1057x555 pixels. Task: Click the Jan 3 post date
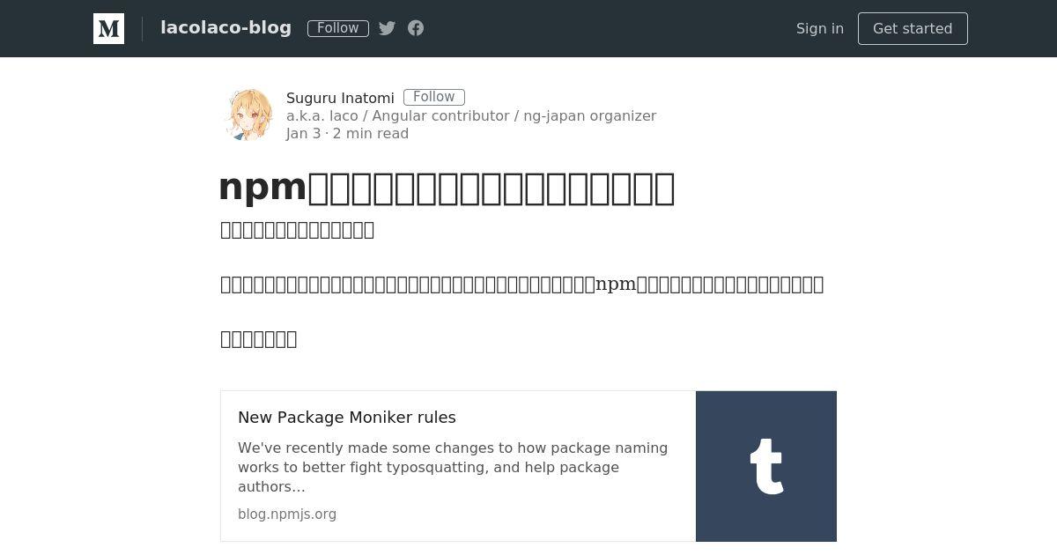coord(303,134)
